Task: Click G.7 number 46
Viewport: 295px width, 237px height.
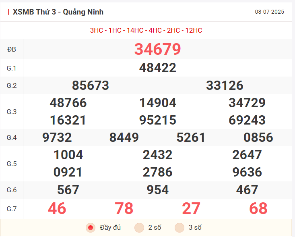Action: tap(57, 208)
